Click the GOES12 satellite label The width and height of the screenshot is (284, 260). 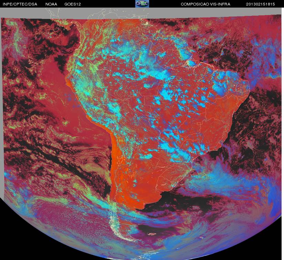click(73, 4)
